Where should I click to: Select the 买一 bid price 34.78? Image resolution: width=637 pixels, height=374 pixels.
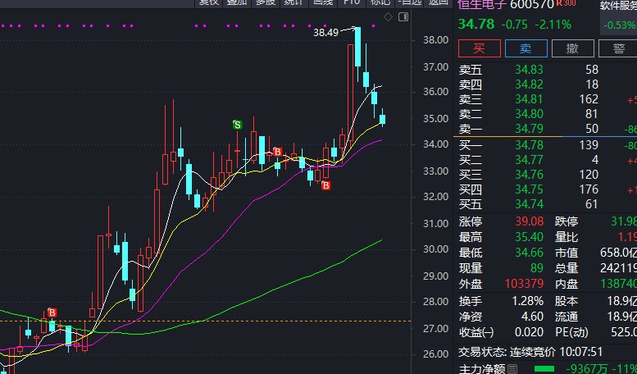pyautogui.click(x=529, y=145)
